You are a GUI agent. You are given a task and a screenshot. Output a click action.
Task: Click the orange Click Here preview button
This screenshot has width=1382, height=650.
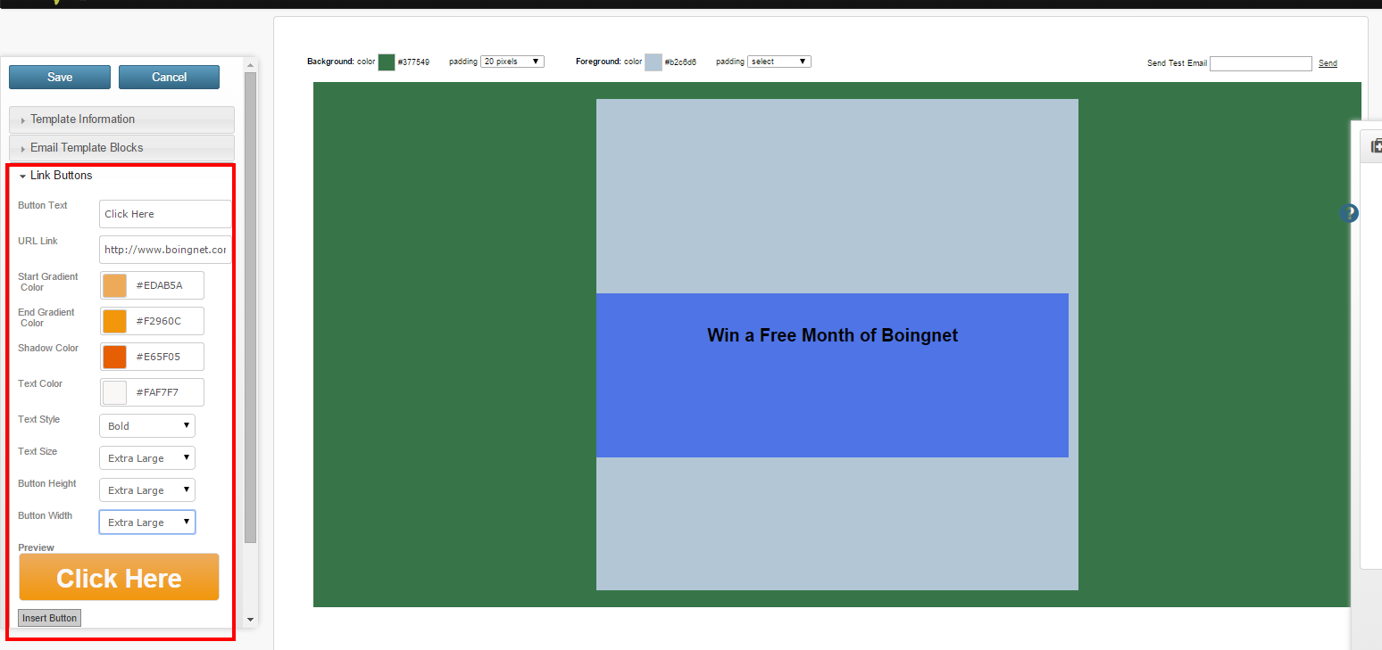tap(119, 578)
